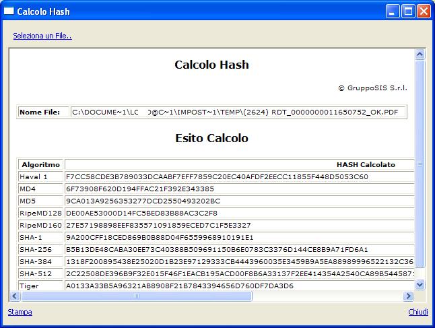Select the RipeMD128 algorithm cell
Screen dimensions: 435x328
pos(41,213)
